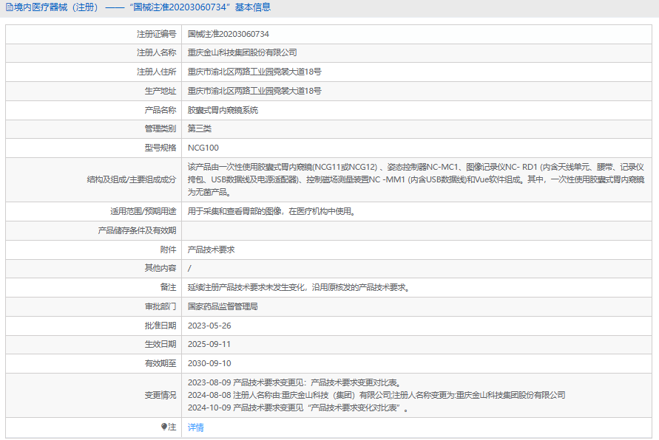The width and height of the screenshot is (659, 440).
Task: Click registrant name 重庆金山科技集团股份有限公司
Action: click(242, 53)
